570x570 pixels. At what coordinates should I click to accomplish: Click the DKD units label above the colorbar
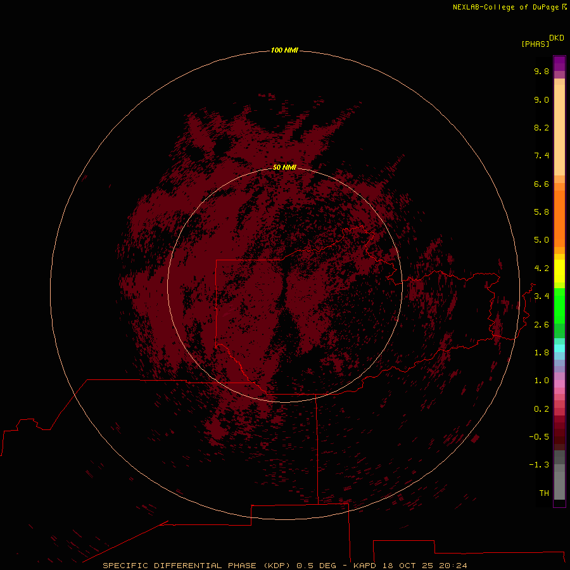coord(557,38)
